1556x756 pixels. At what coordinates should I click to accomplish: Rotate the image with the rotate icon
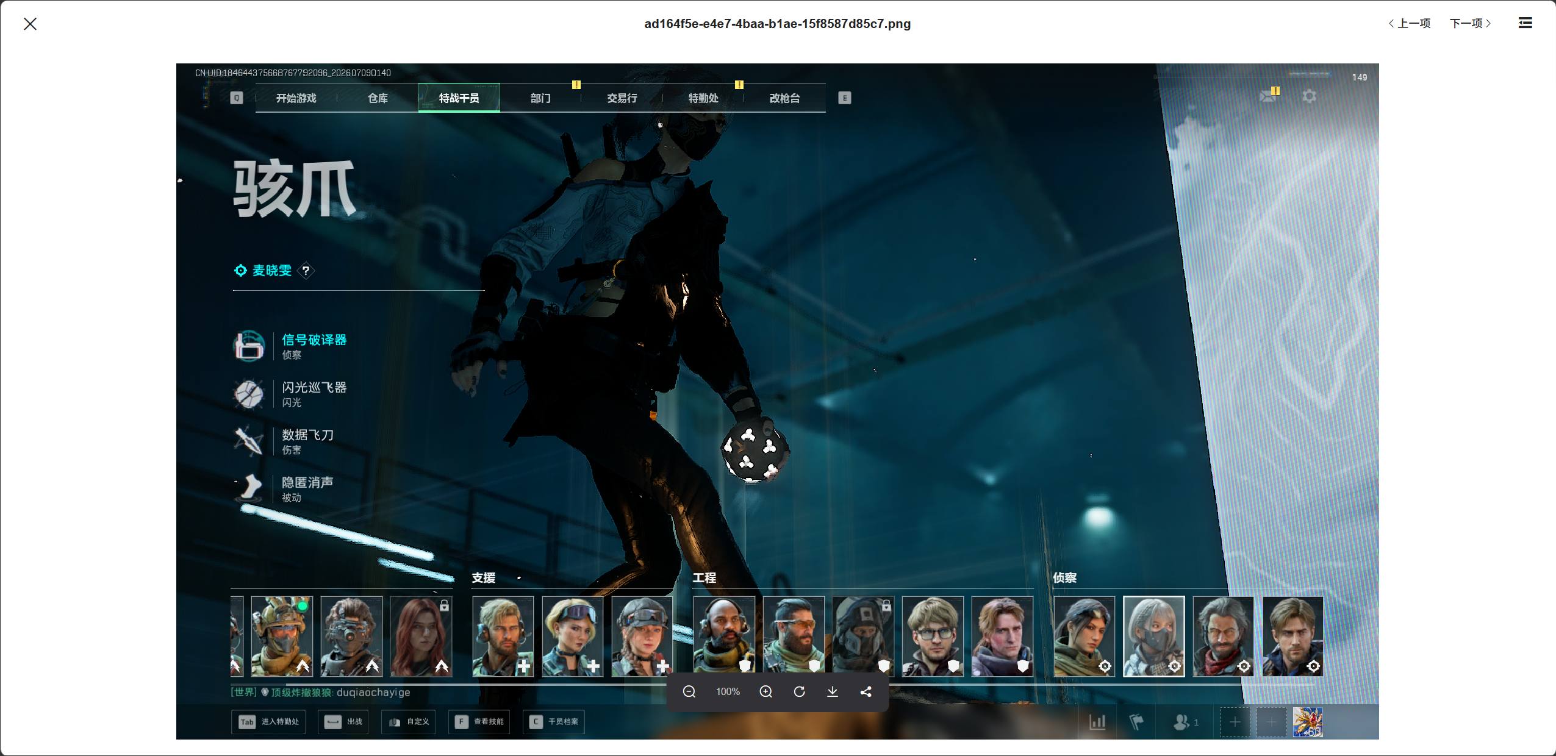799,691
